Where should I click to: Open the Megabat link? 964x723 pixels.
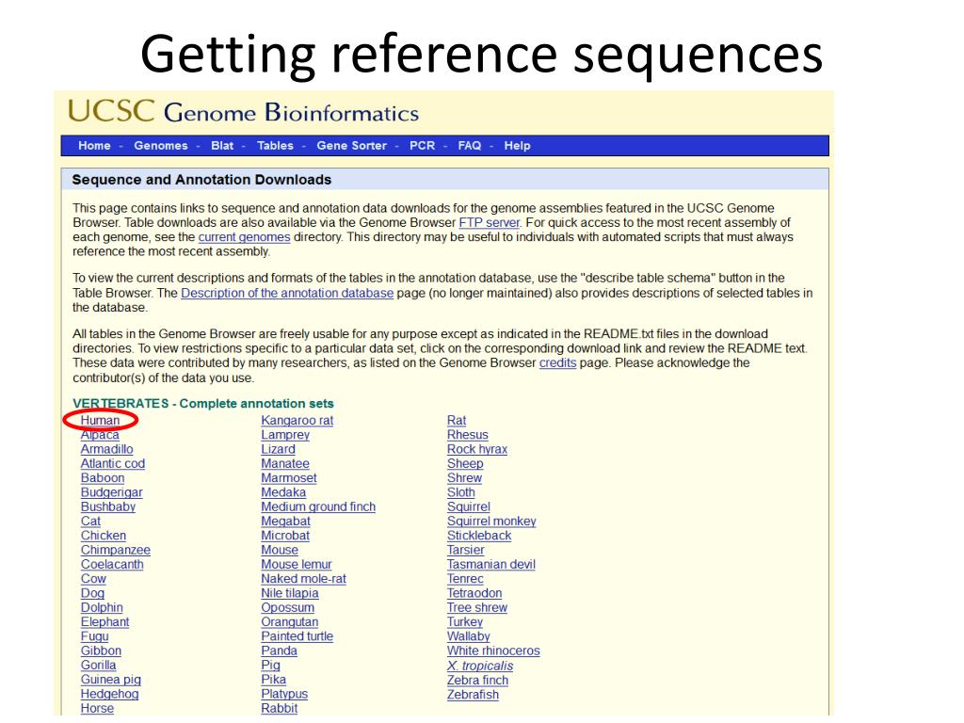286,522
